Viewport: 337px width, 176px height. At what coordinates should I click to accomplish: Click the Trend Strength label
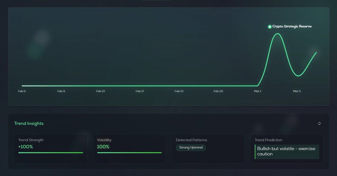(31, 140)
